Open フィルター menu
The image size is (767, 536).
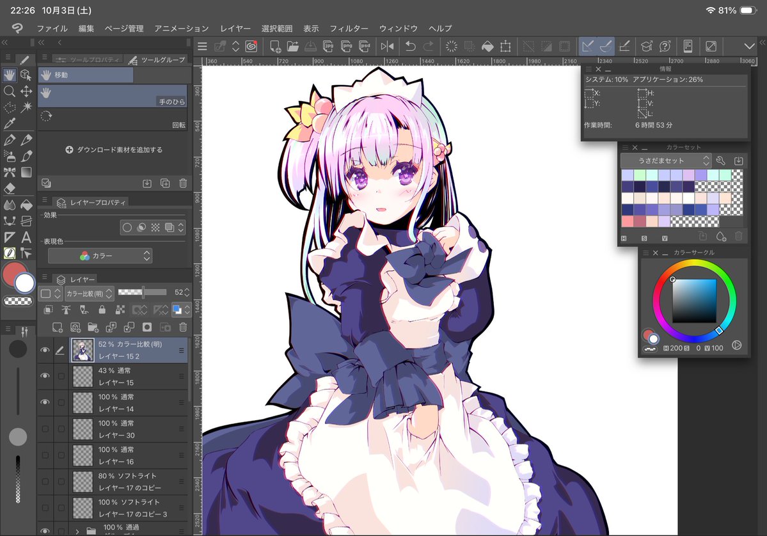349,28
